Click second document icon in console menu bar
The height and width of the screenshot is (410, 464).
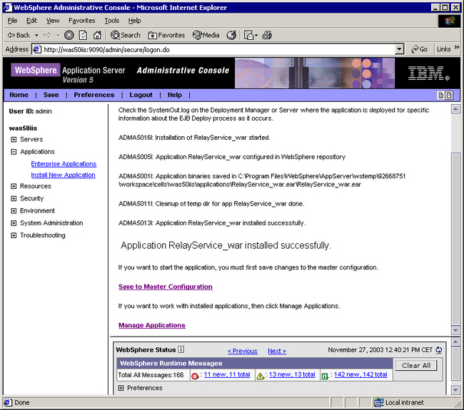pos(449,95)
